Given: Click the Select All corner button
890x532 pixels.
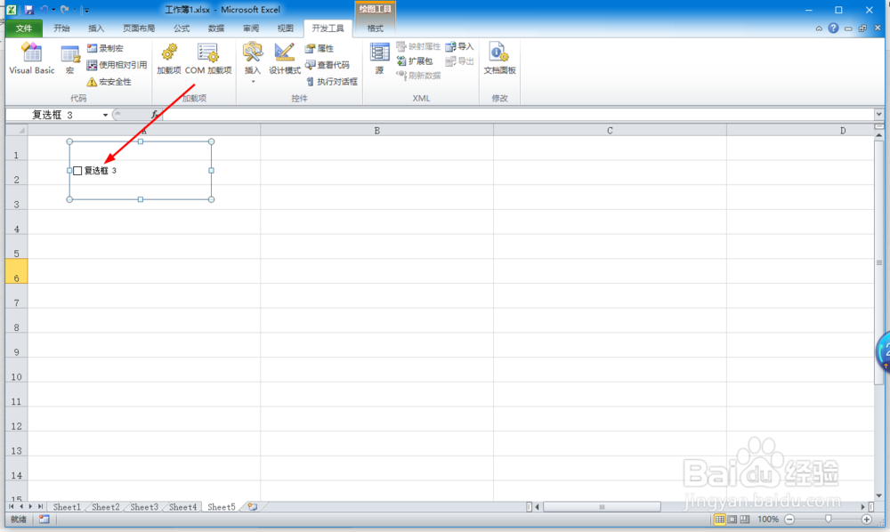Looking at the screenshot, I should (x=17, y=131).
